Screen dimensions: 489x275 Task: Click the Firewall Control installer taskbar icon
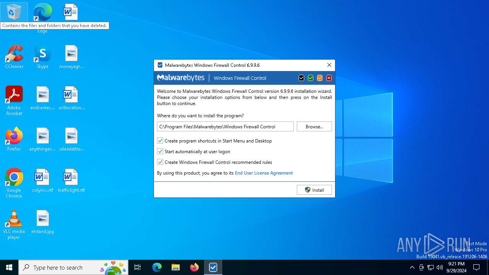coord(213,267)
